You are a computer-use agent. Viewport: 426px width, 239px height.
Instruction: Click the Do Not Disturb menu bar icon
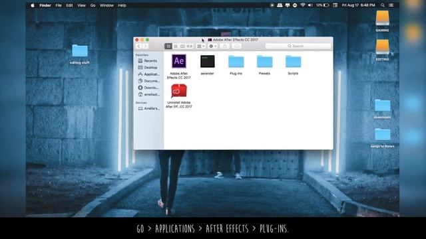(295, 5)
